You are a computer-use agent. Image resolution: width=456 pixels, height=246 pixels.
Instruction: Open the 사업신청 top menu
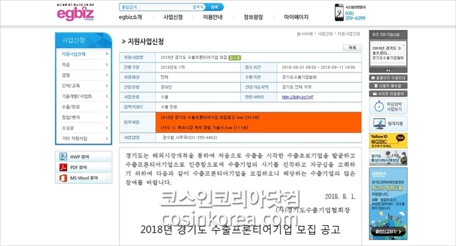tap(173, 17)
